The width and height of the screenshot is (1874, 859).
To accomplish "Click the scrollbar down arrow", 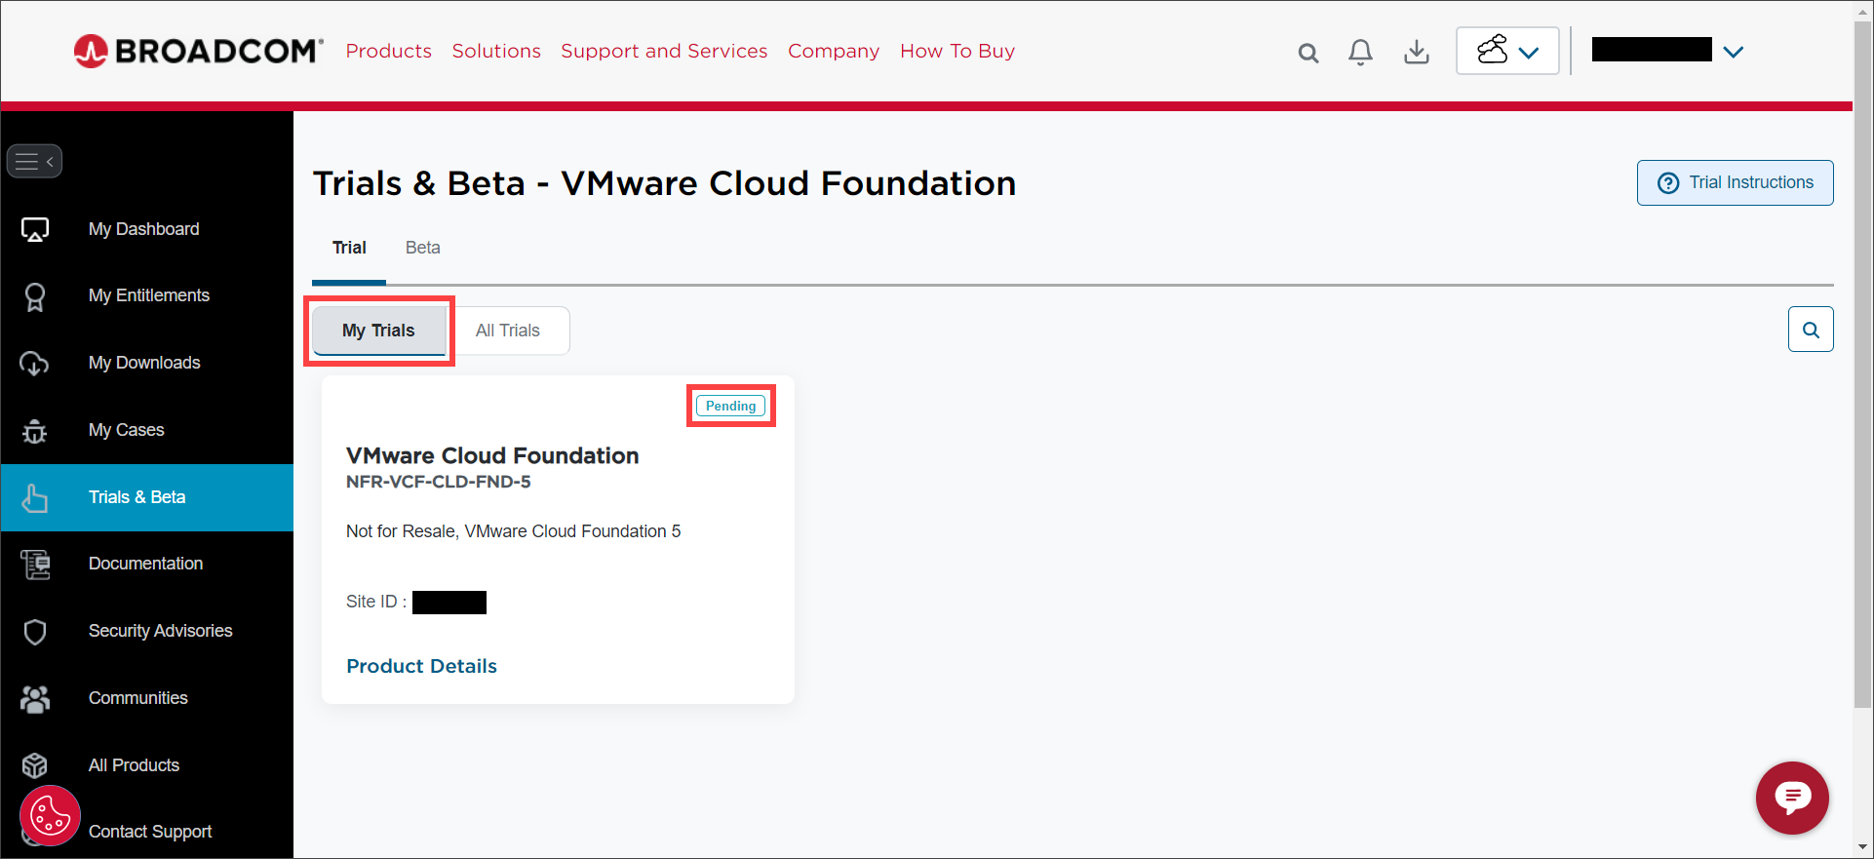I will (x=1862, y=848).
